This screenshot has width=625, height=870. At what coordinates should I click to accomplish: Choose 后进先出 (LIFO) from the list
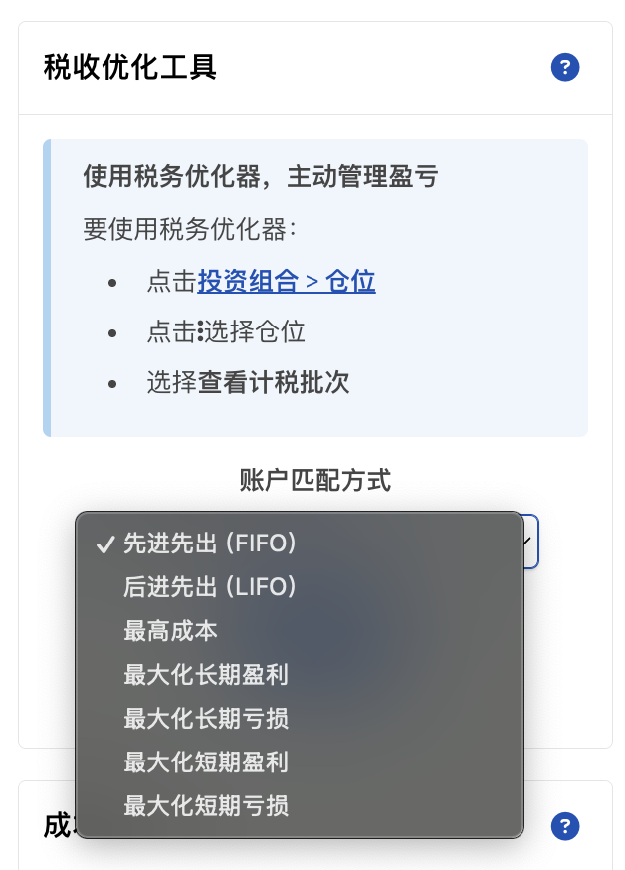coord(210,587)
